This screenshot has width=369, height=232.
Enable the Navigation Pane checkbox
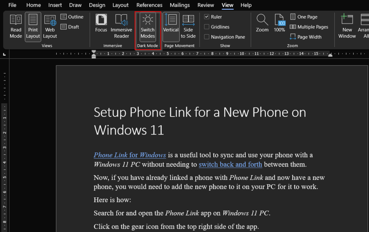pyautogui.click(x=206, y=37)
